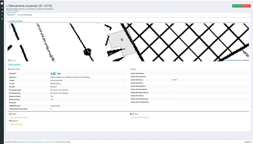Click the flag icon in the left sidebar
The height and width of the screenshot is (144, 253).
pyautogui.click(x=2, y=15)
